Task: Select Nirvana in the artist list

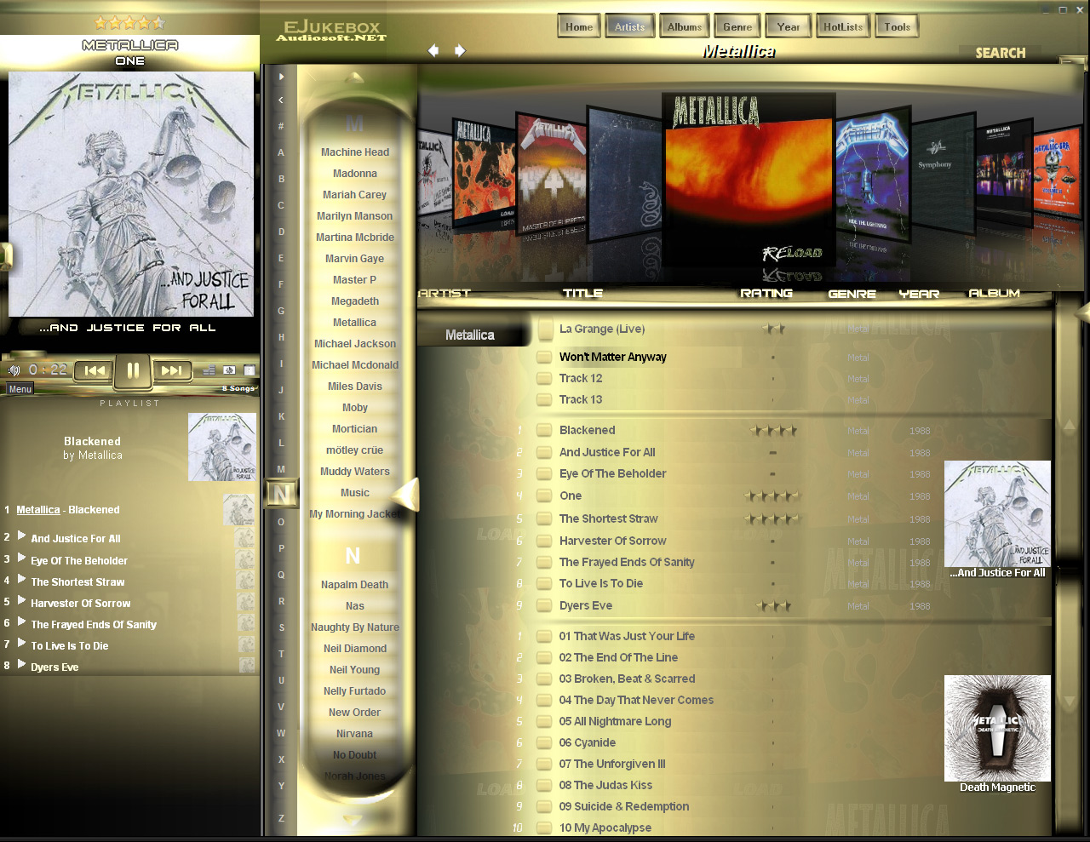Action: click(354, 734)
